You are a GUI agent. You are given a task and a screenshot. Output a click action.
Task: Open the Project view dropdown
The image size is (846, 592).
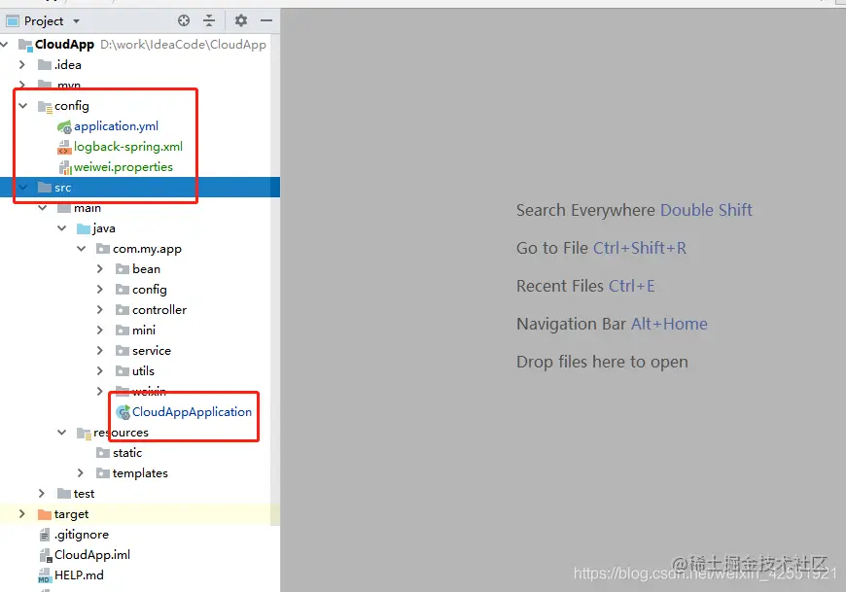pos(76,21)
